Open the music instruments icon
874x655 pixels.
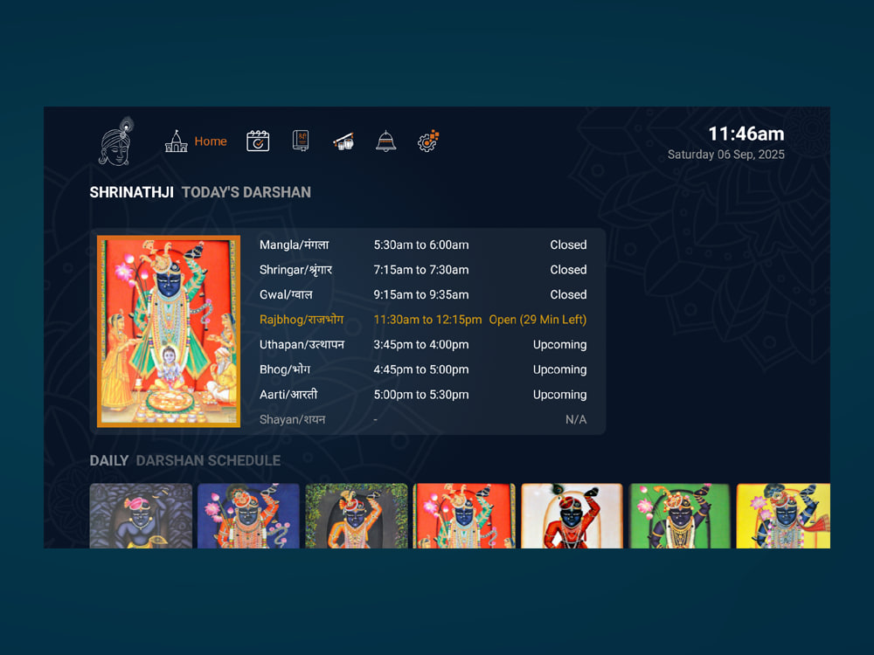click(343, 141)
